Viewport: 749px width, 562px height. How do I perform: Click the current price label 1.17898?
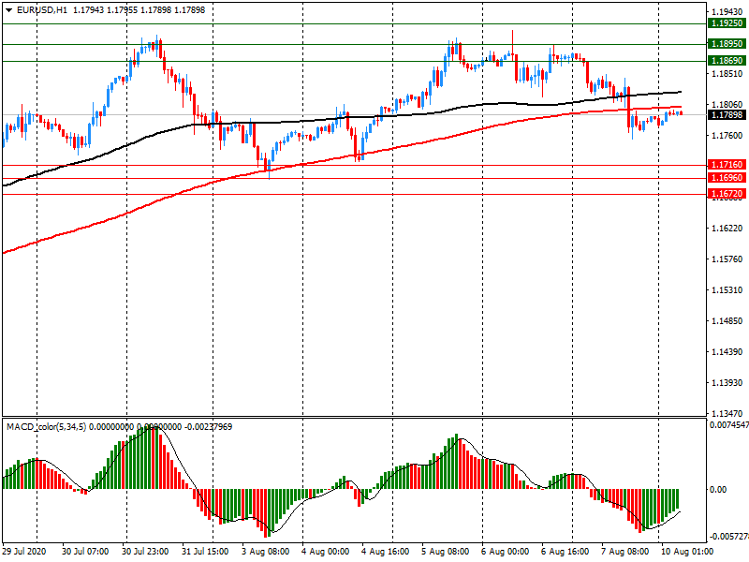[x=727, y=114]
